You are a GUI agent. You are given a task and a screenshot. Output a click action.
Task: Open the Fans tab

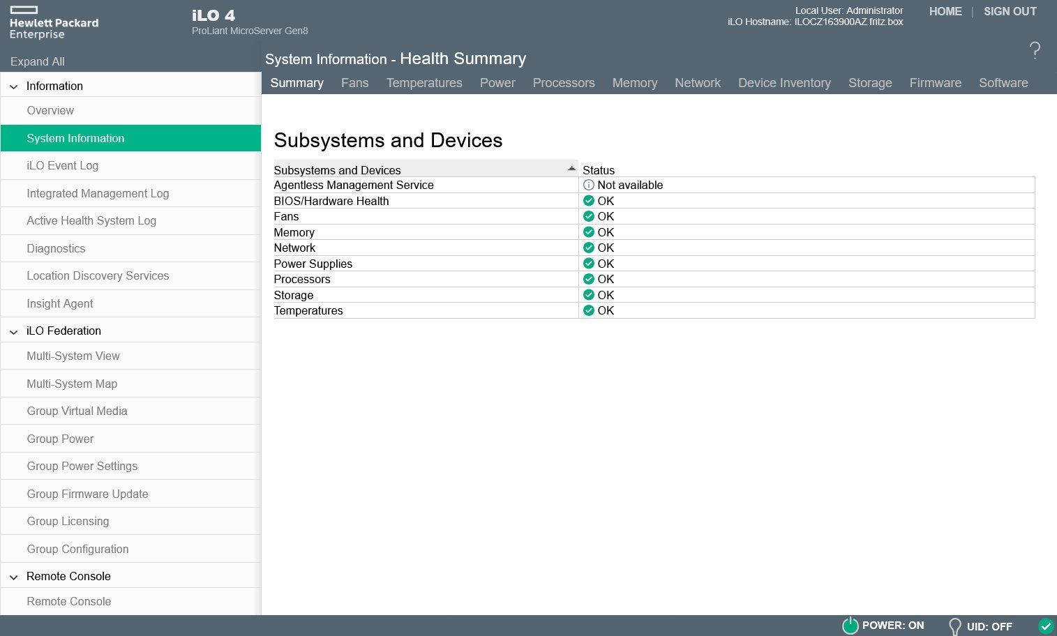(354, 83)
